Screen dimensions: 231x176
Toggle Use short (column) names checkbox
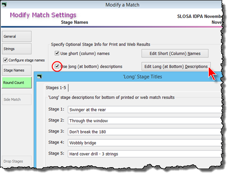[x=57, y=53]
